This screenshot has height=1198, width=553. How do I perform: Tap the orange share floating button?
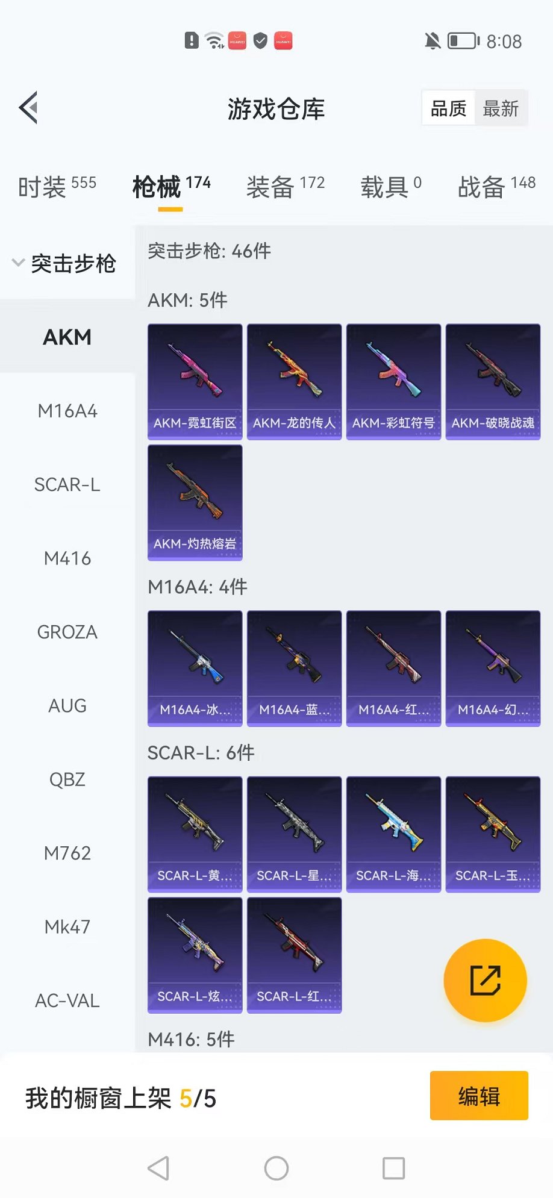coord(485,980)
